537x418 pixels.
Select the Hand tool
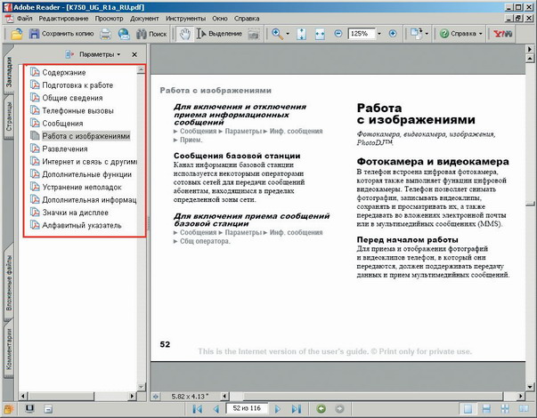(x=184, y=34)
